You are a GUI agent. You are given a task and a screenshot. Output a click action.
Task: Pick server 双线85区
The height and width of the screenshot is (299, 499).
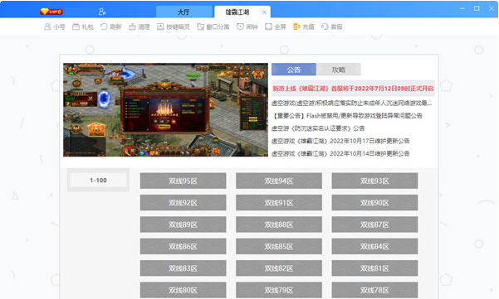coord(279,247)
